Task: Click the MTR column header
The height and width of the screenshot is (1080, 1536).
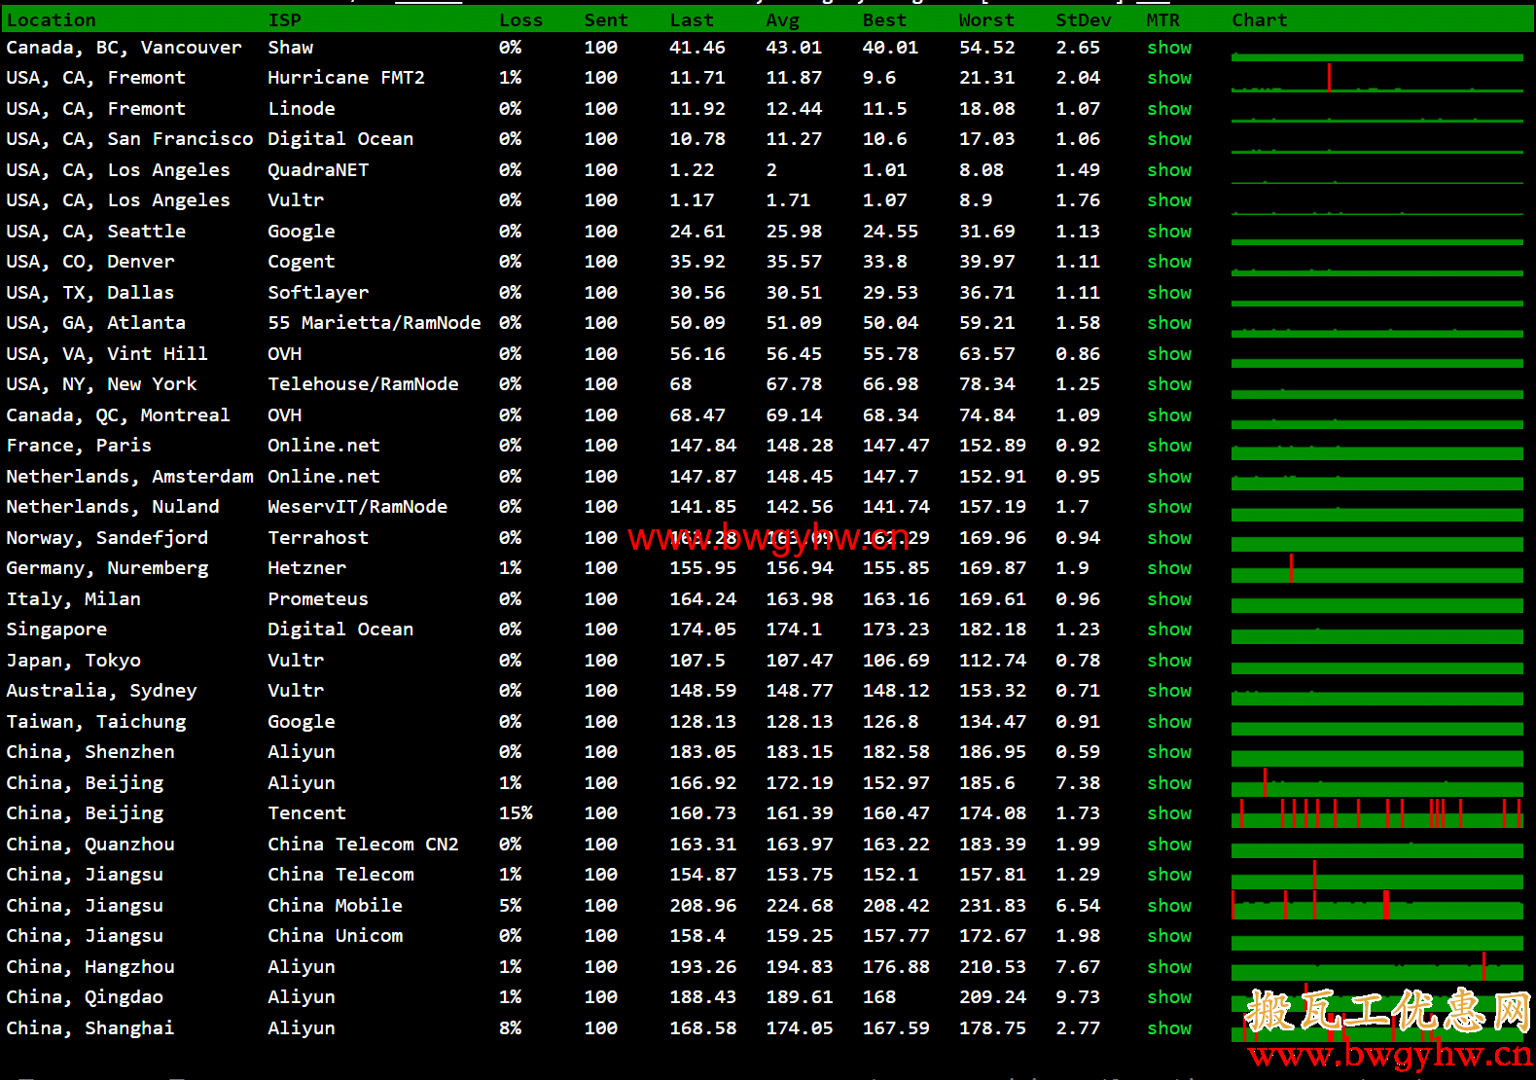Action: 1162,20
